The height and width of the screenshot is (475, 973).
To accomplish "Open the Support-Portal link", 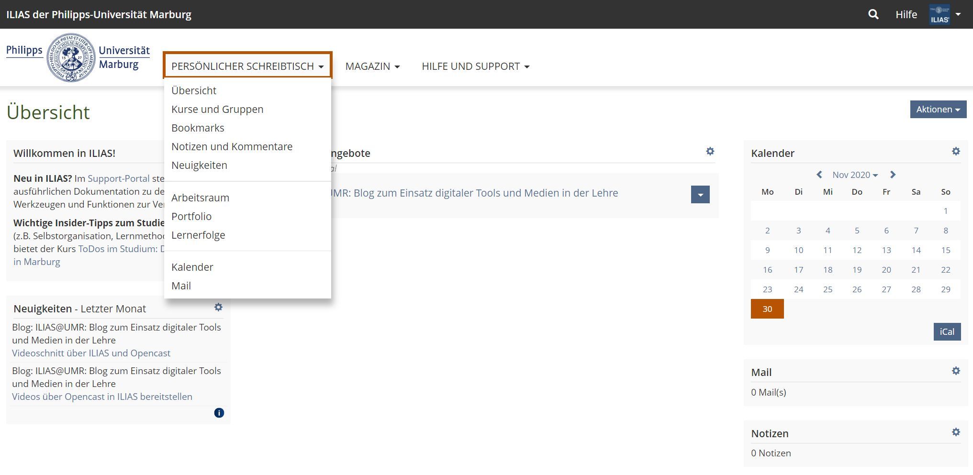I will click(118, 178).
